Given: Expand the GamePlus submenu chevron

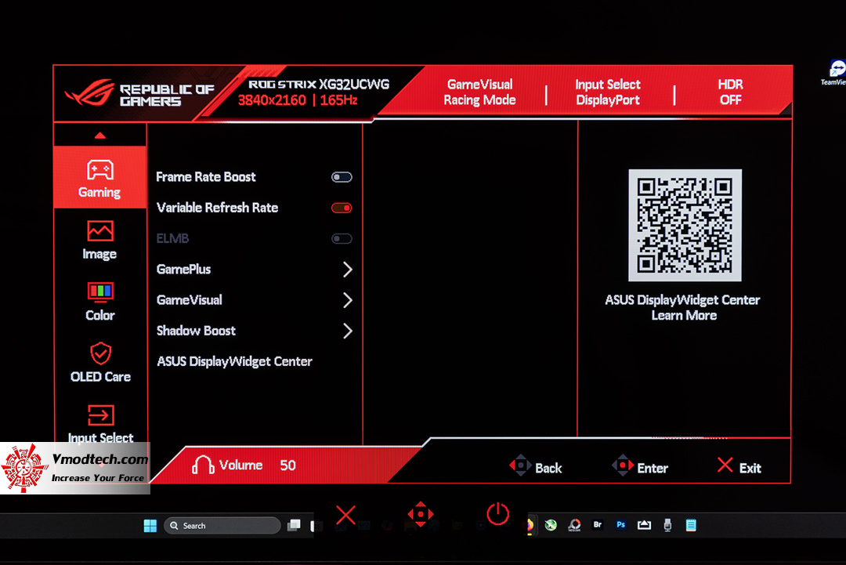Looking at the screenshot, I should [x=348, y=270].
